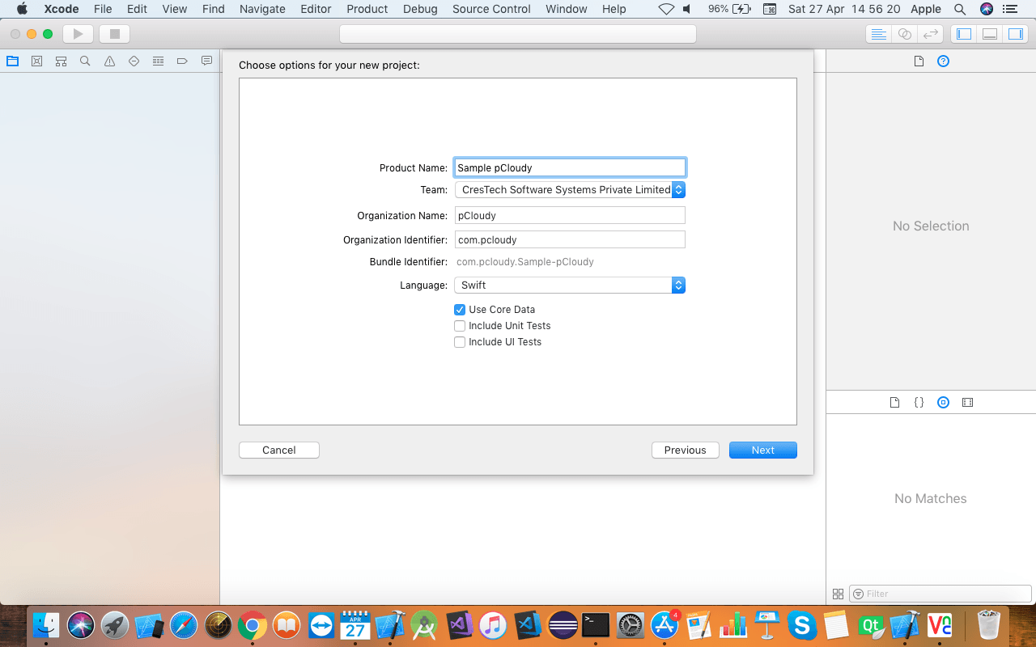1036x647 pixels.
Task: Open the Team dropdown
Action: click(x=570, y=190)
